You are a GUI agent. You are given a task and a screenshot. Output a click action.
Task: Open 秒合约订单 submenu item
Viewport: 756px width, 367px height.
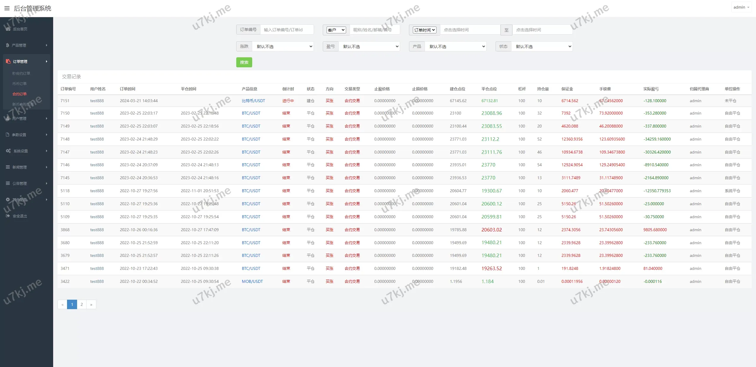[21, 73]
